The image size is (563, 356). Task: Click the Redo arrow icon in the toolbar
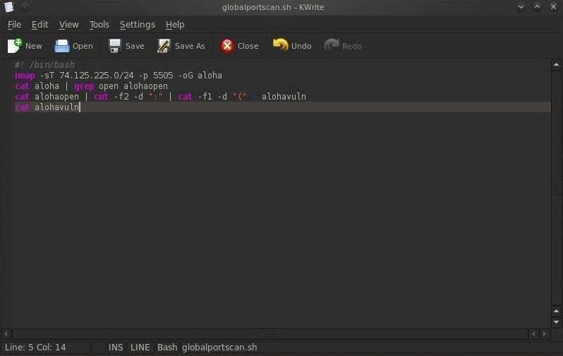pyautogui.click(x=332, y=46)
